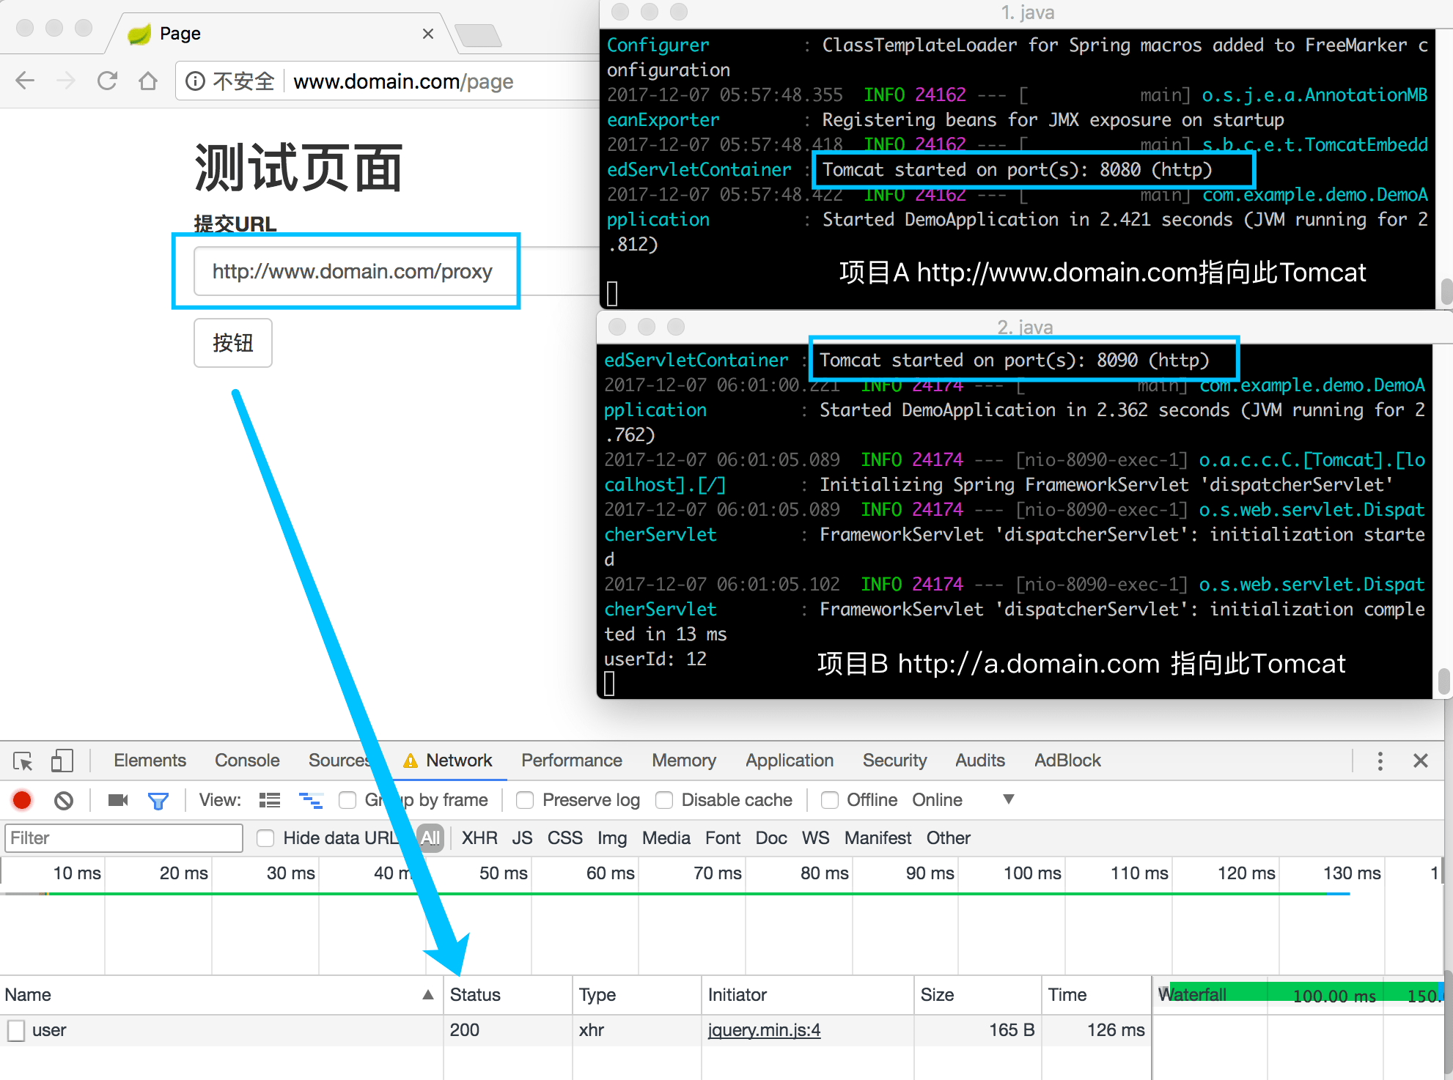
Task: Reload the page with the refresh icon
Action: click(x=107, y=81)
